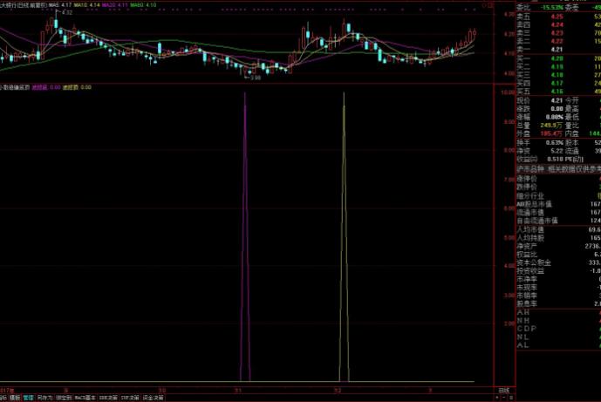Click the 细分行业 row label
Viewport: 601px width, 402px height.
coord(530,196)
